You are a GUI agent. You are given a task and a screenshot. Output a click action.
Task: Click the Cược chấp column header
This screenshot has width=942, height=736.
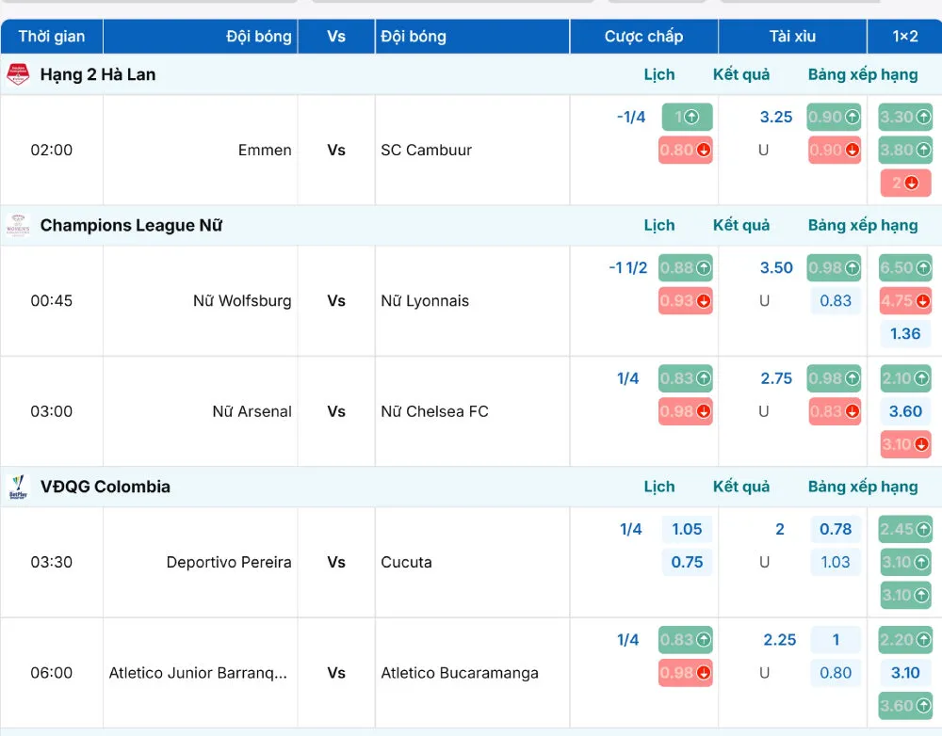[644, 37]
